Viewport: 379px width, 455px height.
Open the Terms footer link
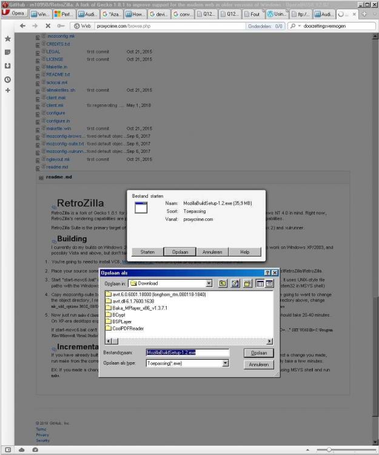tap(41, 429)
